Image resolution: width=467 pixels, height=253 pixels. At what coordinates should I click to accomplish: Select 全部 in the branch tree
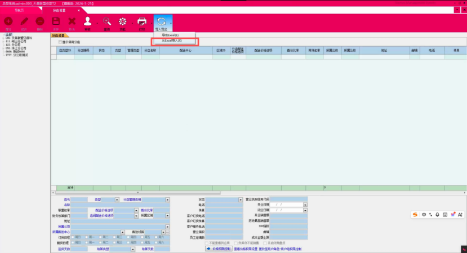click(8, 35)
